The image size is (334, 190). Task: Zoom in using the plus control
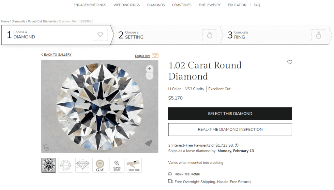coord(149,69)
